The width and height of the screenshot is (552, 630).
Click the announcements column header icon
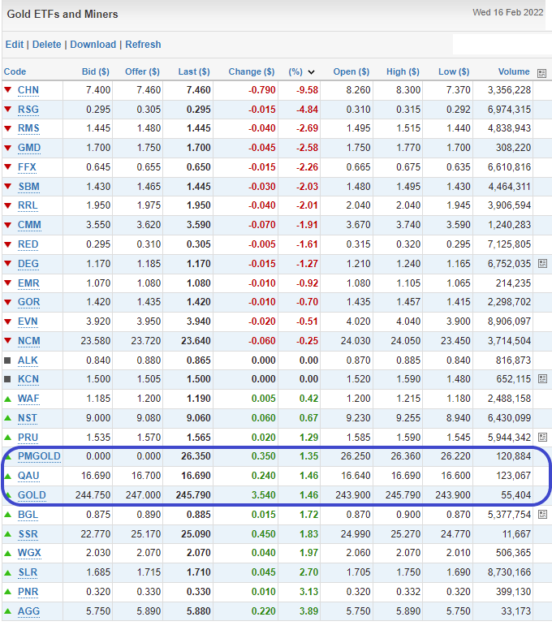point(541,72)
